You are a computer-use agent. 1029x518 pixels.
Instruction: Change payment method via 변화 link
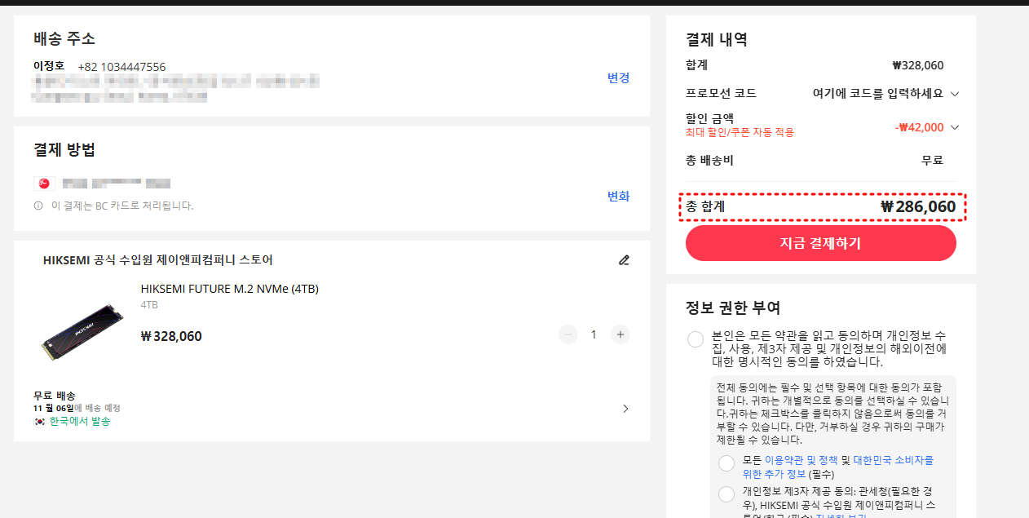[618, 196]
